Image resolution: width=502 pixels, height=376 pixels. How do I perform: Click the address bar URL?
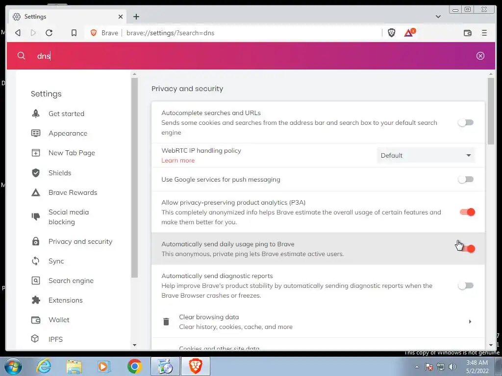(x=170, y=33)
